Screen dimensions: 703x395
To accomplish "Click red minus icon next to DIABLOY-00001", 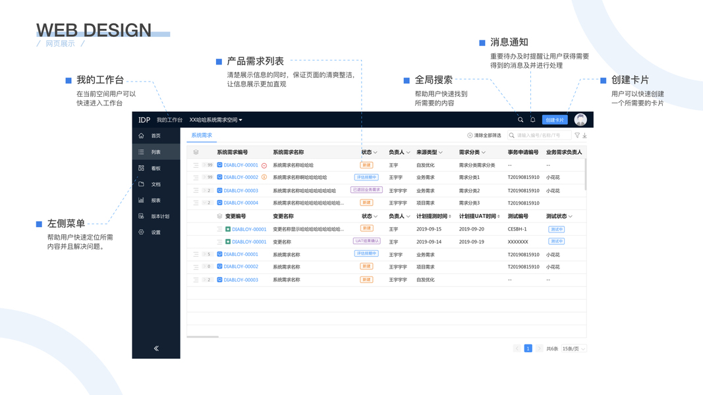I will tap(264, 166).
